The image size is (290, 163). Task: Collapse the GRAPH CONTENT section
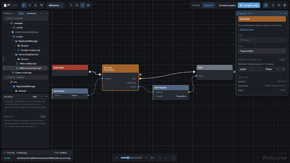5,18
